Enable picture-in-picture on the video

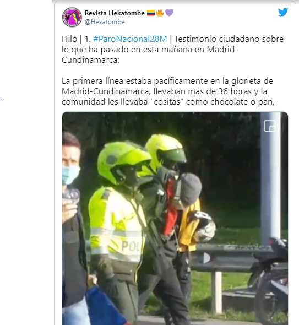[270, 126]
